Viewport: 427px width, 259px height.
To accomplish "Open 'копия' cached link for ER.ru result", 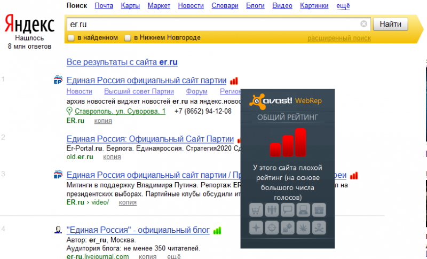I will pos(103,121).
